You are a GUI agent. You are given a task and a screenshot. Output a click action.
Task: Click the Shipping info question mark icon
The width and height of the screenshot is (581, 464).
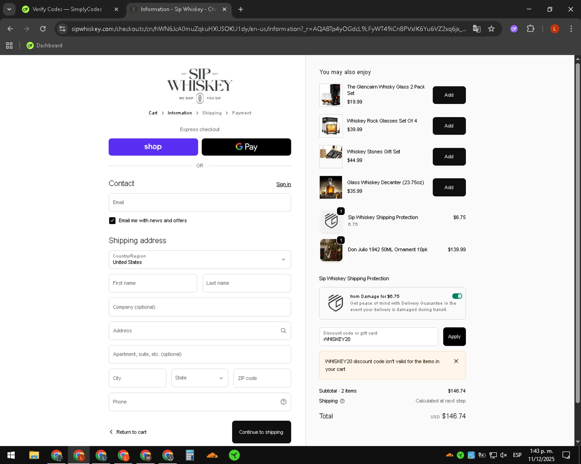pyautogui.click(x=342, y=401)
